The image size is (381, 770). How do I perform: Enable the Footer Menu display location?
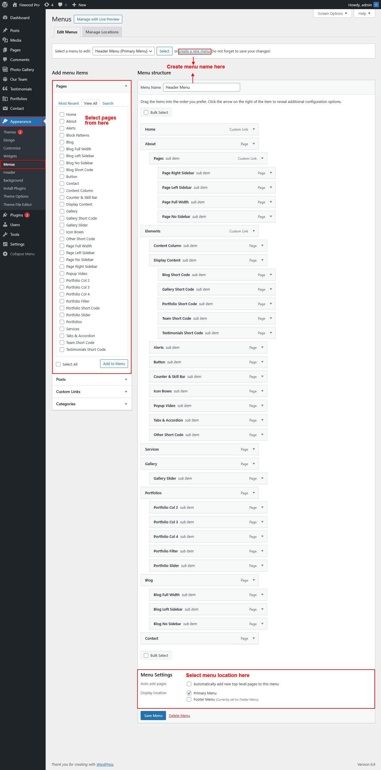pyautogui.click(x=189, y=699)
